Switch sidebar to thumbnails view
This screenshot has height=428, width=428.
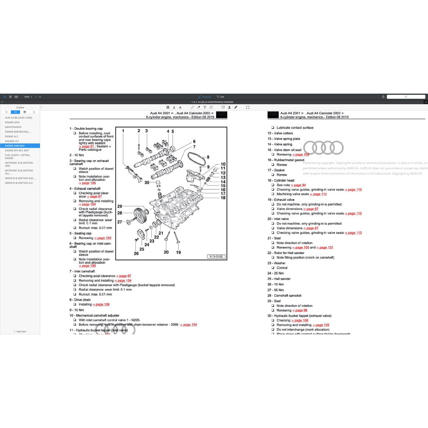(34, 112)
